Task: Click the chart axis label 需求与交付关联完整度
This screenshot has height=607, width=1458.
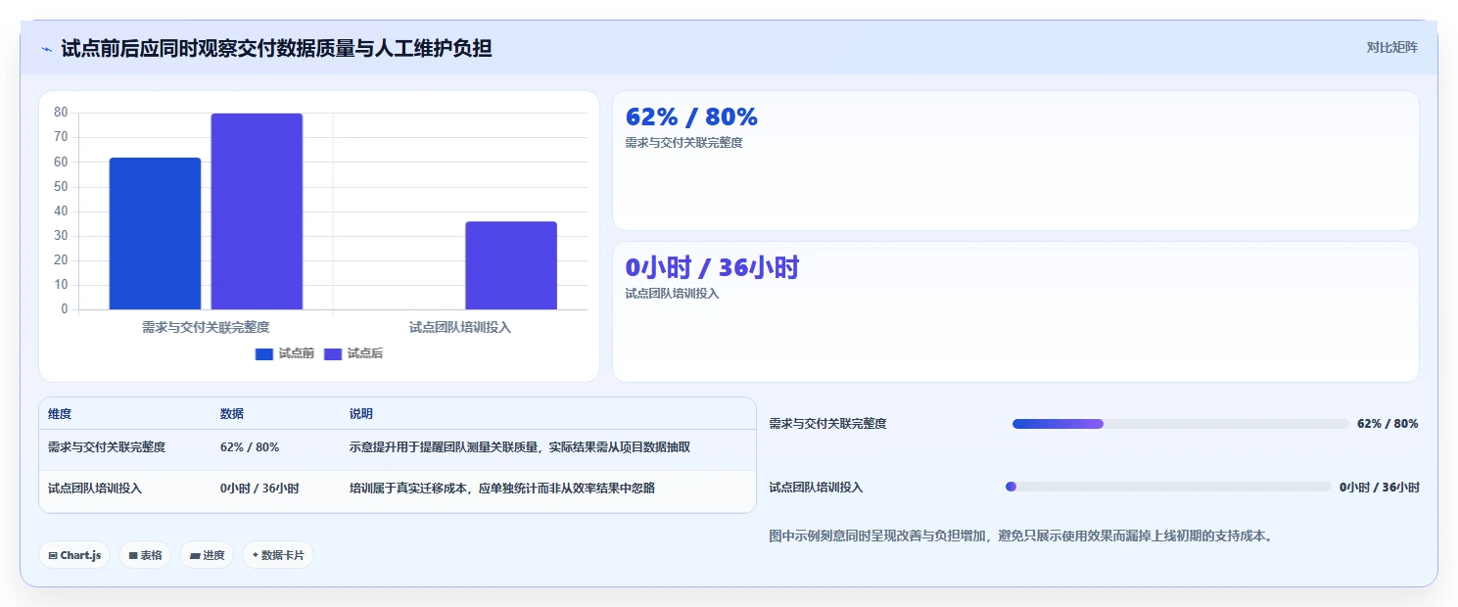Action: click(x=206, y=327)
